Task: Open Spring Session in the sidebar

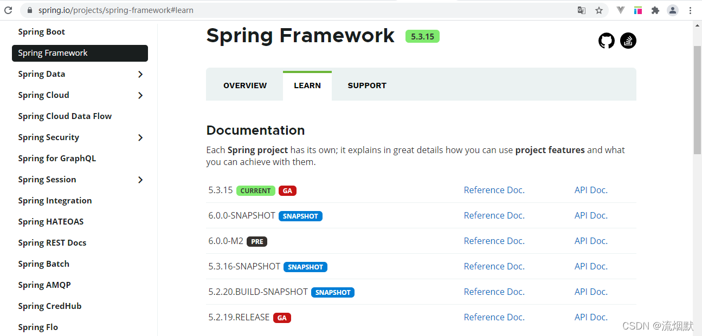Action: [47, 180]
